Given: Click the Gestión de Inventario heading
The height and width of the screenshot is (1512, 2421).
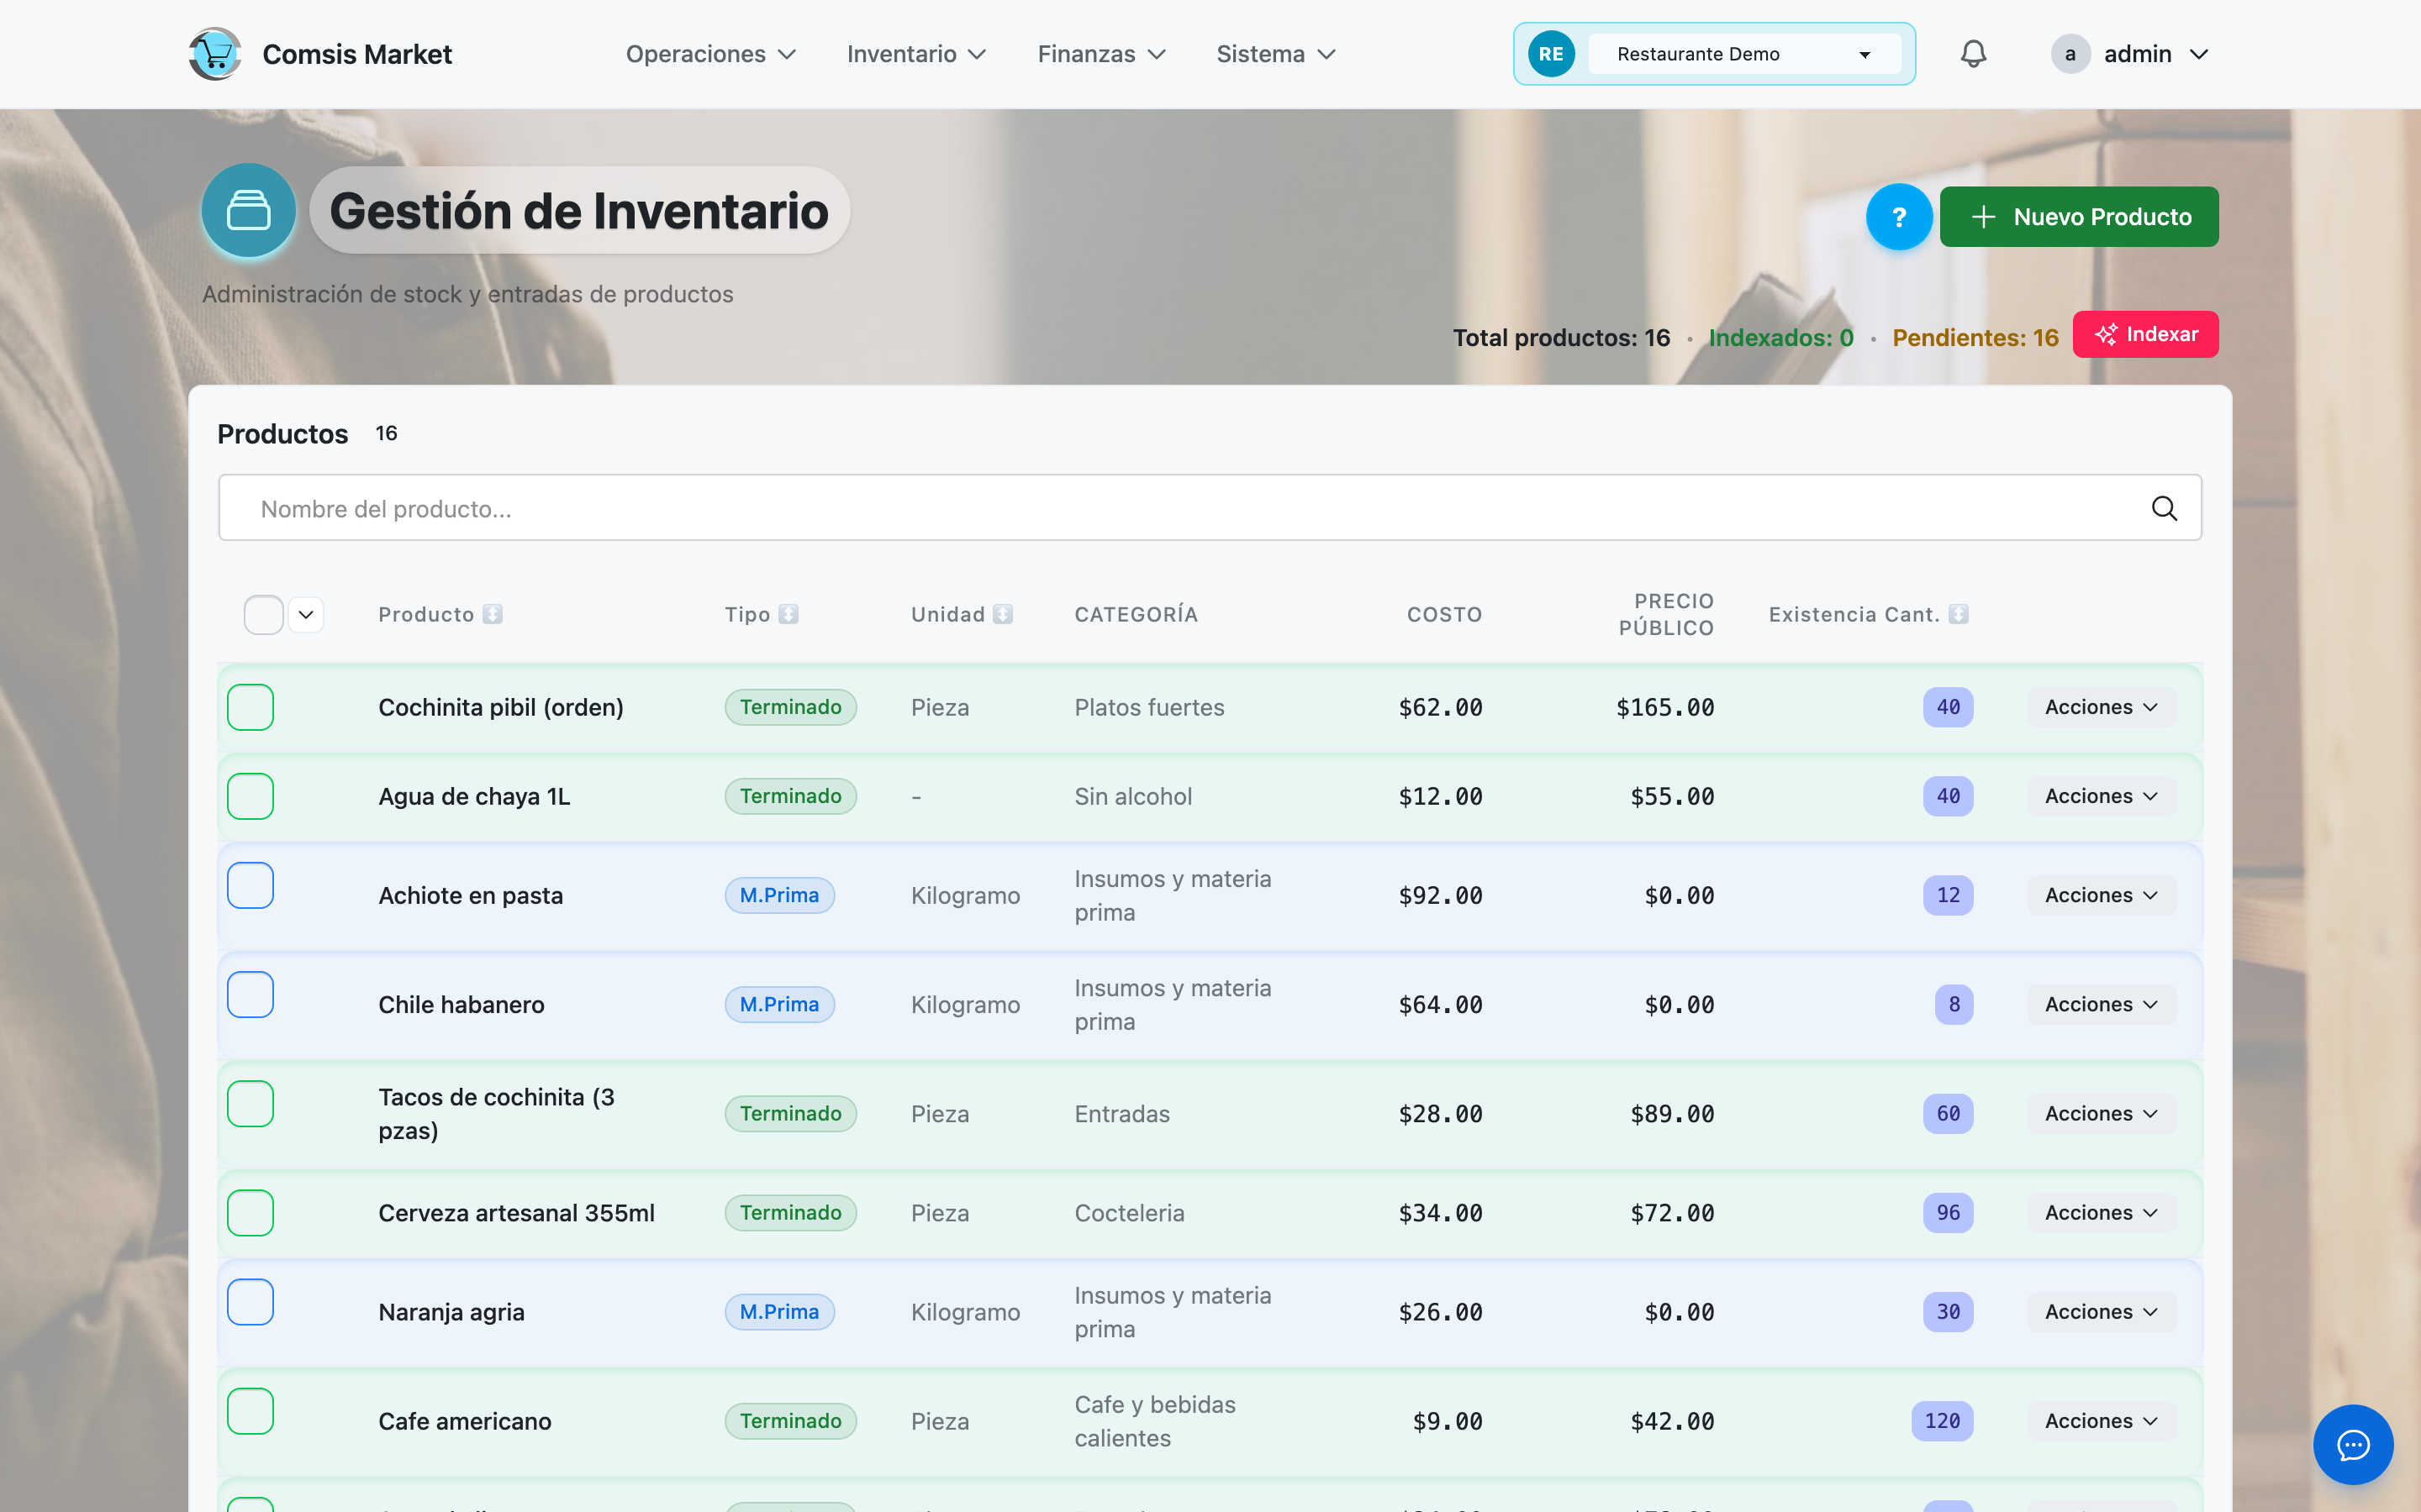Looking at the screenshot, I should pyautogui.click(x=578, y=210).
